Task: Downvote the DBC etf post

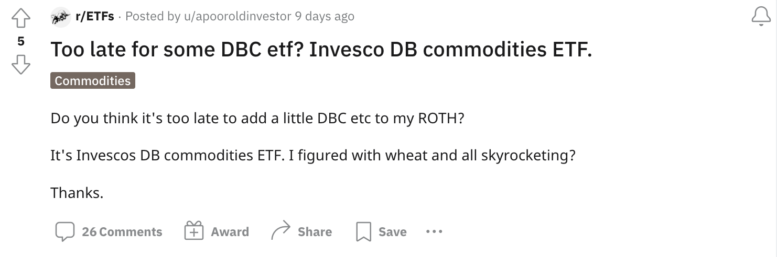Action: (x=20, y=64)
